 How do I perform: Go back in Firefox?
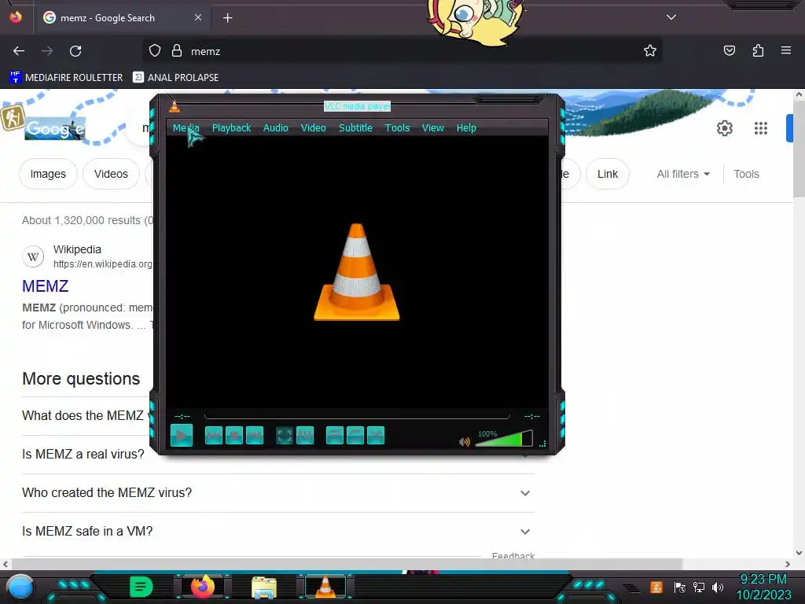click(19, 51)
